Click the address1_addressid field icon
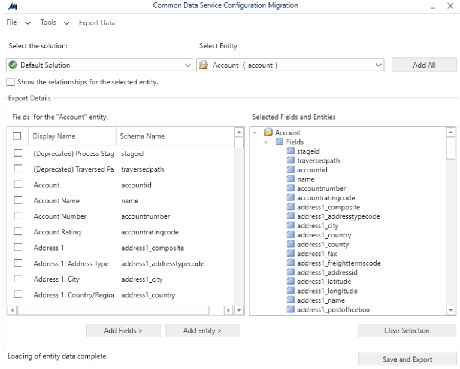The height and width of the screenshot is (369, 460). tap(290, 272)
